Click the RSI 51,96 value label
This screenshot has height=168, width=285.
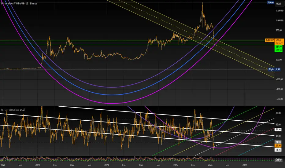[278, 130]
